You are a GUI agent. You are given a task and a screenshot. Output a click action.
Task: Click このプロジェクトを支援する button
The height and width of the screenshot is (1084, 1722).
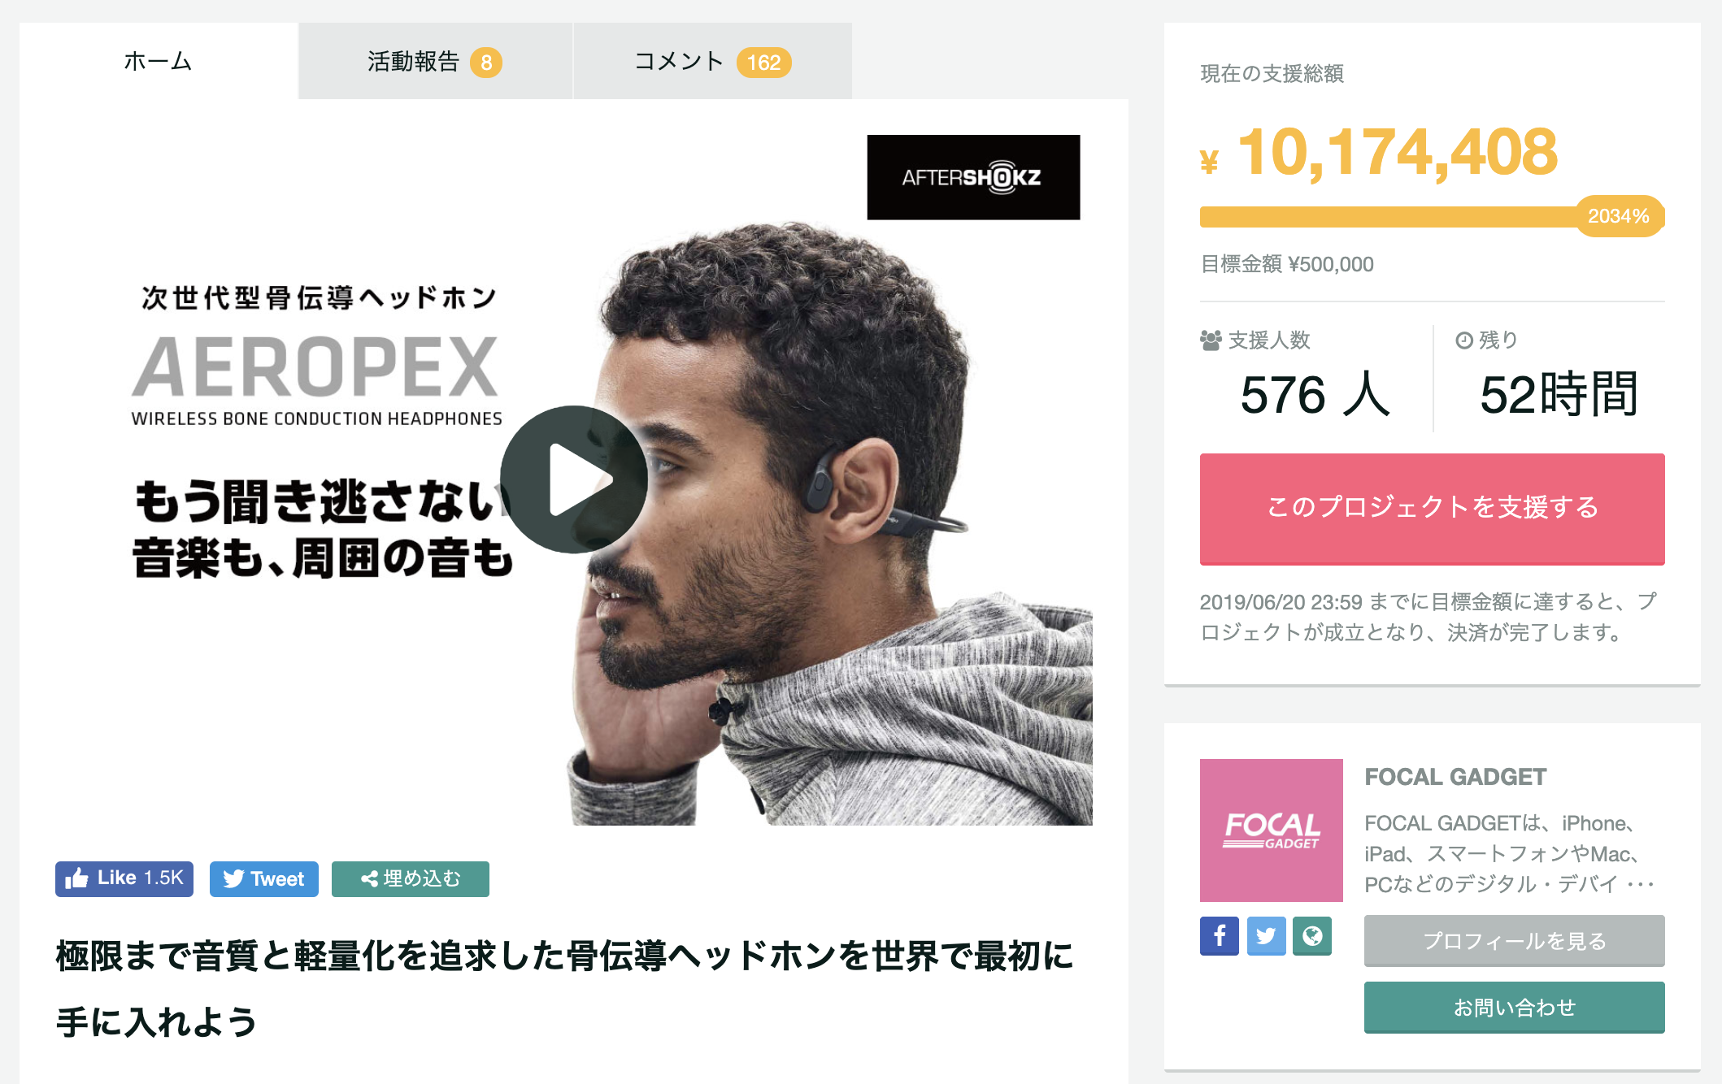coord(1432,509)
